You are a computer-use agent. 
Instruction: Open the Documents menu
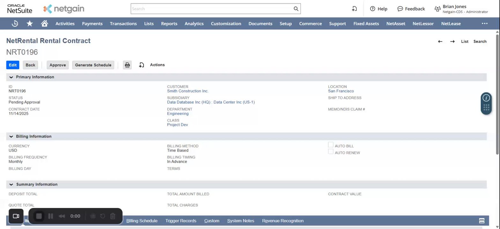click(260, 24)
